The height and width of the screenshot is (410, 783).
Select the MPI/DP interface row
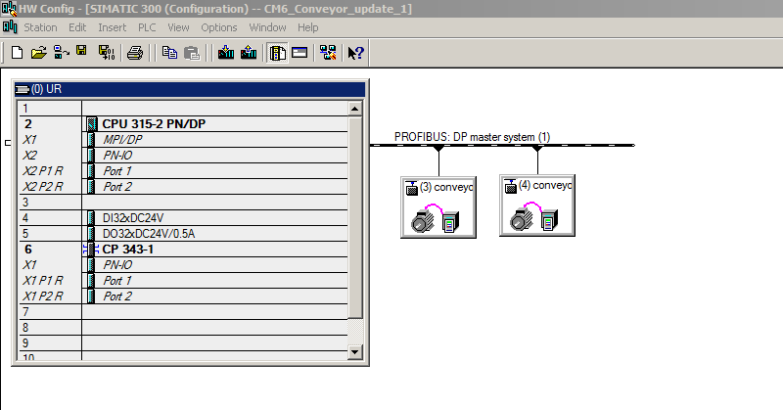click(x=183, y=140)
